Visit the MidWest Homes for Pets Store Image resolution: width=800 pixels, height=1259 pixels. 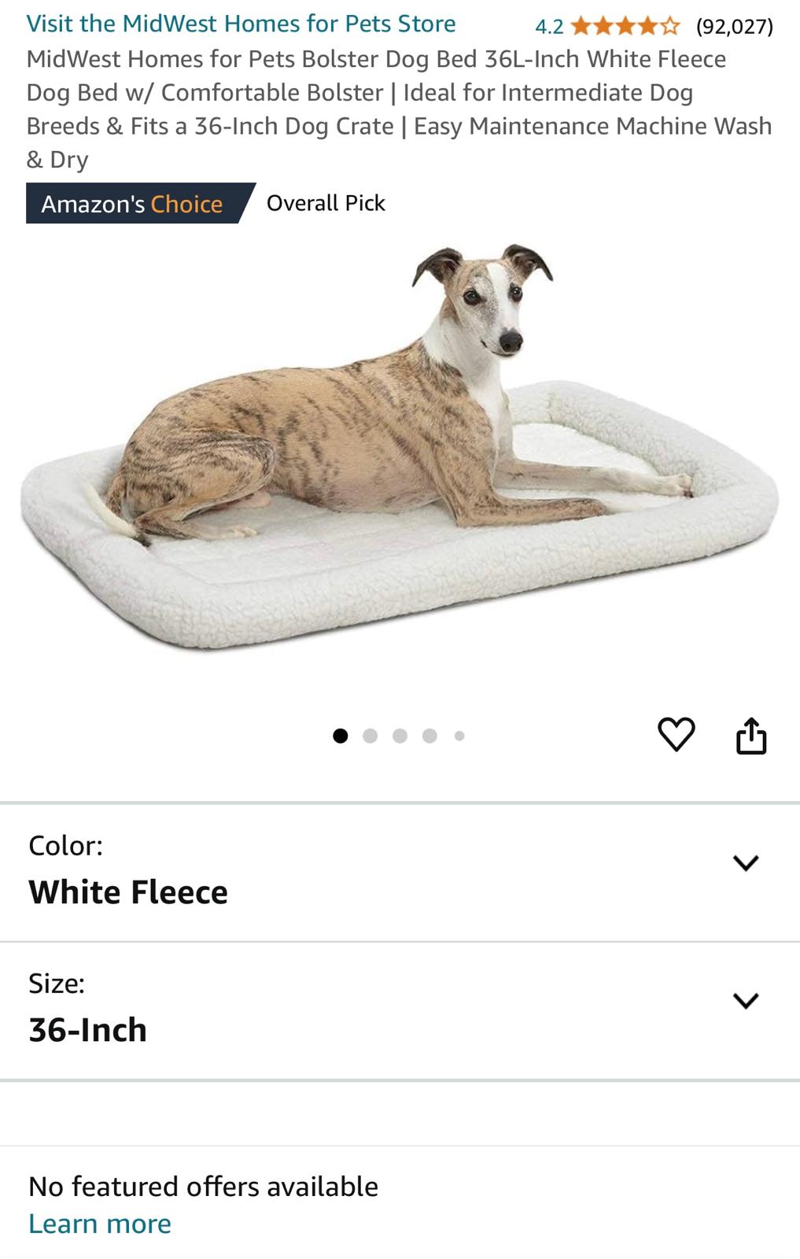tap(241, 24)
